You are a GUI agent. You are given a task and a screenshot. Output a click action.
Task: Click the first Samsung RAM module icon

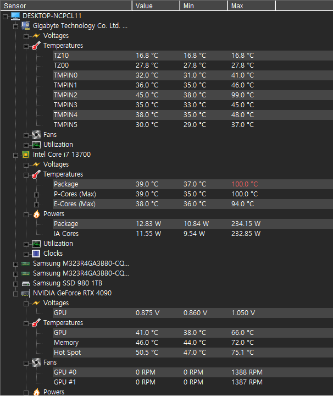26,263
